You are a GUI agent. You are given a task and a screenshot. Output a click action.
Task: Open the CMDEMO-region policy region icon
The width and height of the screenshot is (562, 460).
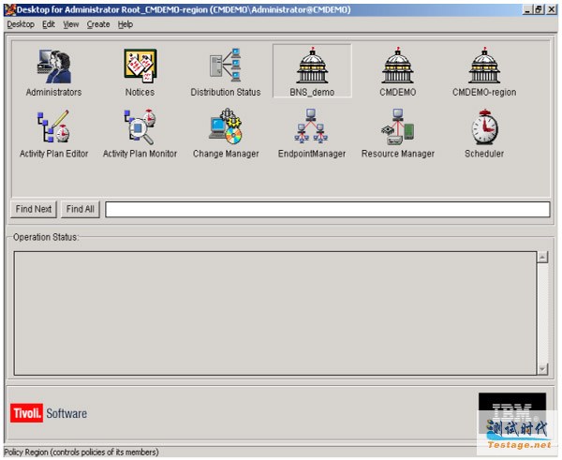483,67
